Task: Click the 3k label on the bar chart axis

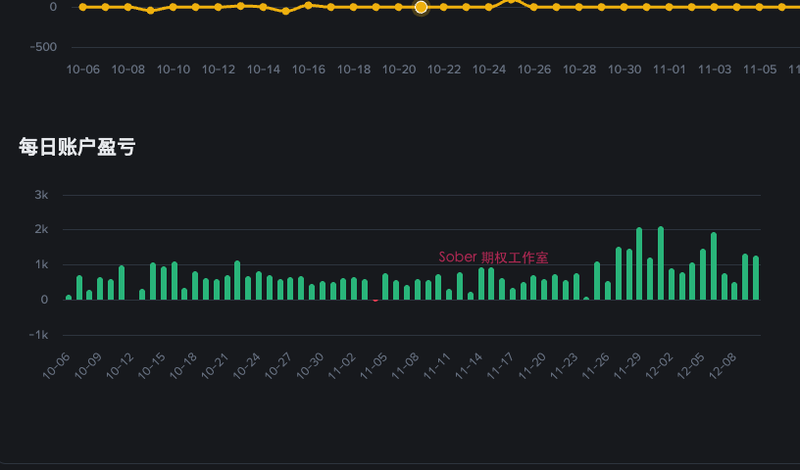Action: point(41,195)
